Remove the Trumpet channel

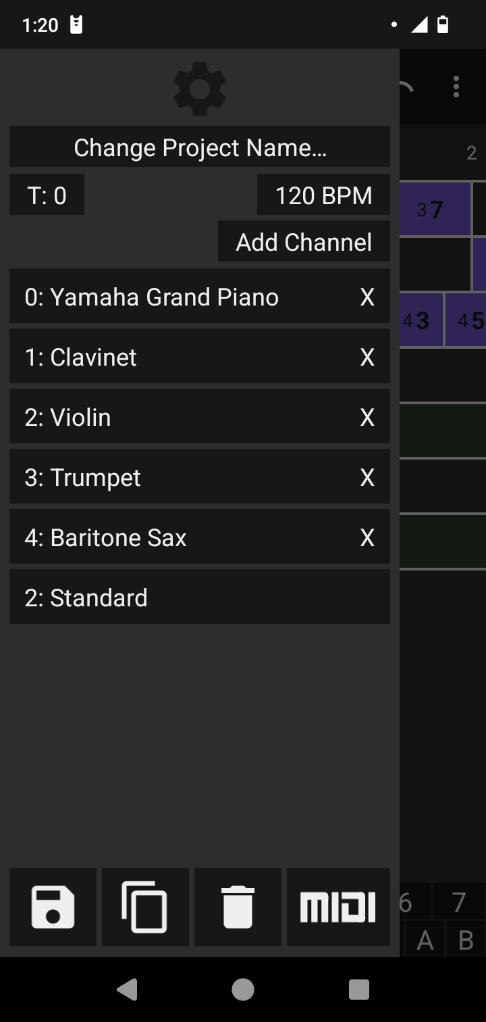click(367, 477)
